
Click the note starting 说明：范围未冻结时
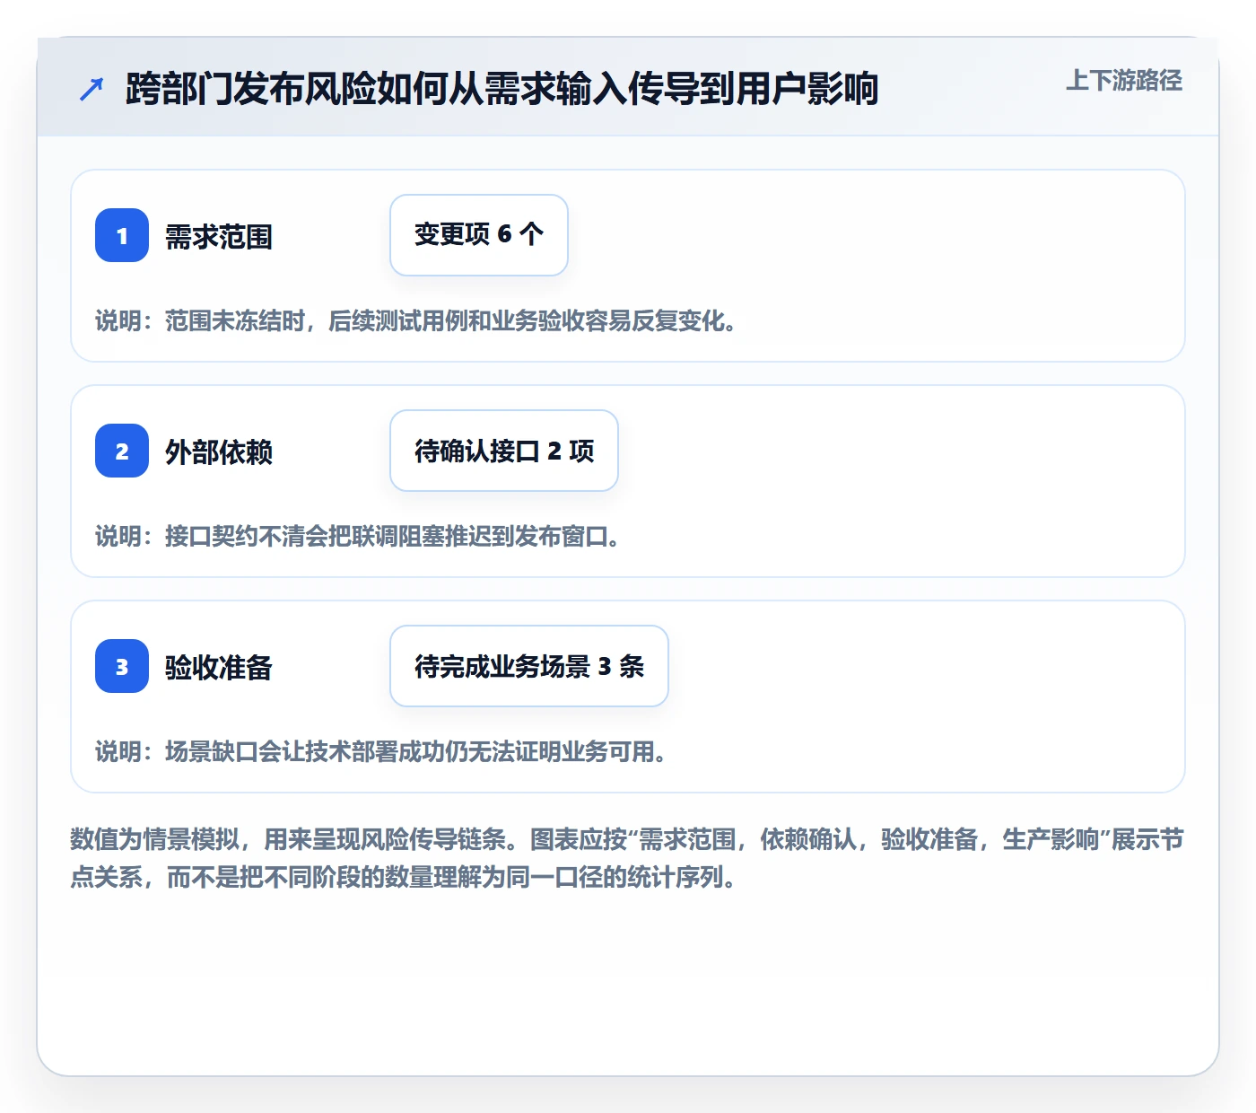416,321
